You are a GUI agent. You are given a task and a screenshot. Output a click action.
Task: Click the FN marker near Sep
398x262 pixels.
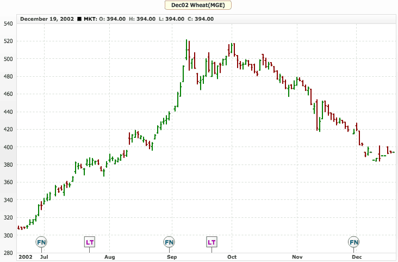pyautogui.click(x=169, y=242)
